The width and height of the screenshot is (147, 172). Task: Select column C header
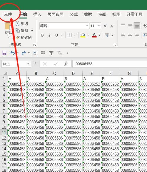[54, 73]
